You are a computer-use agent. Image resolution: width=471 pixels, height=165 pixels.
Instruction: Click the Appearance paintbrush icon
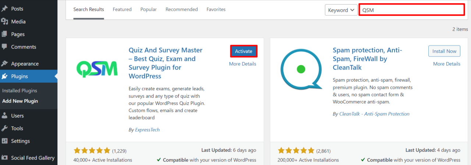click(5, 63)
